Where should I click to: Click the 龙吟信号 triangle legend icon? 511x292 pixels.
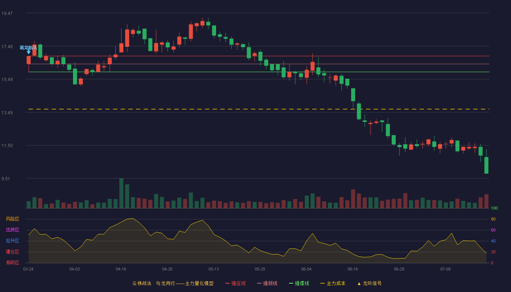tap(359, 283)
